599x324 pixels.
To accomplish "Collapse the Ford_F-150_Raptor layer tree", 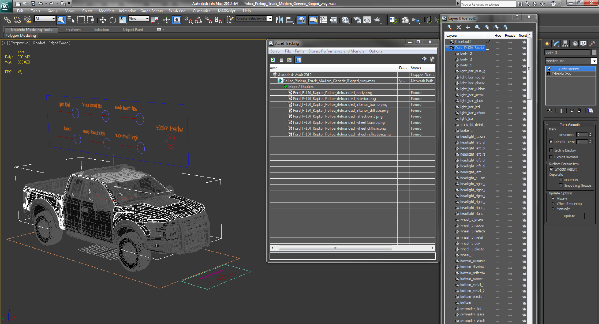I will (448, 47).
